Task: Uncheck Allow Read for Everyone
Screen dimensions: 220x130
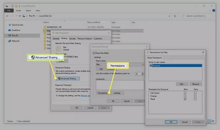Action: [185, 99]
